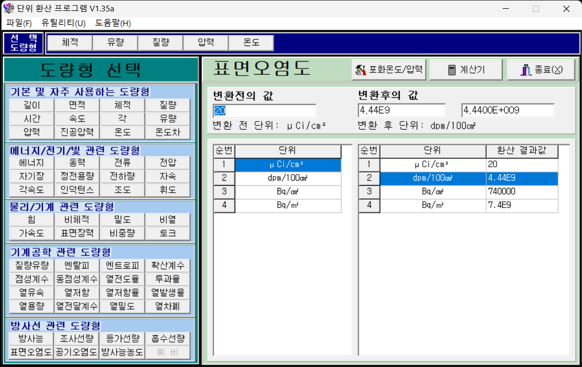The height and width of the screenshot is (367, 582).
Task: Open the 진공압력 vacuum pressure converter
Action: 76,132
